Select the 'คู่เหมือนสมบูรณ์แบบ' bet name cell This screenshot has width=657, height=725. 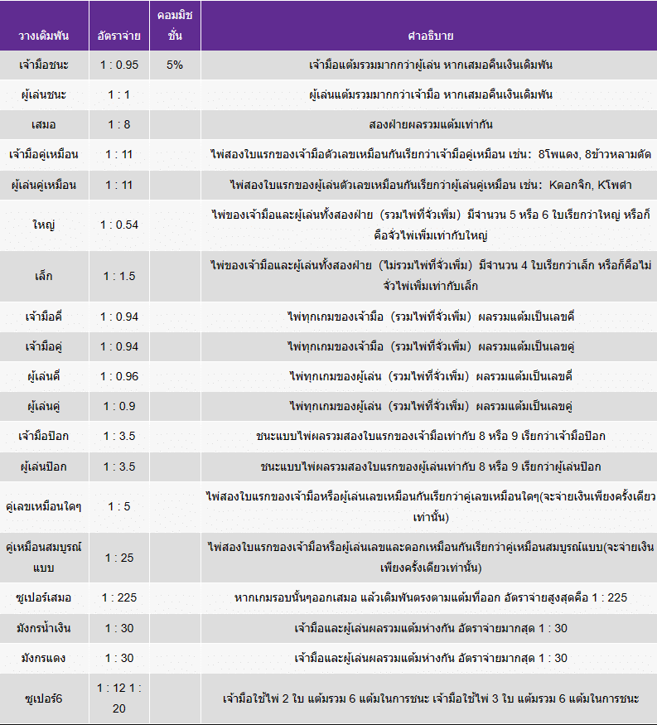point(44,557)
